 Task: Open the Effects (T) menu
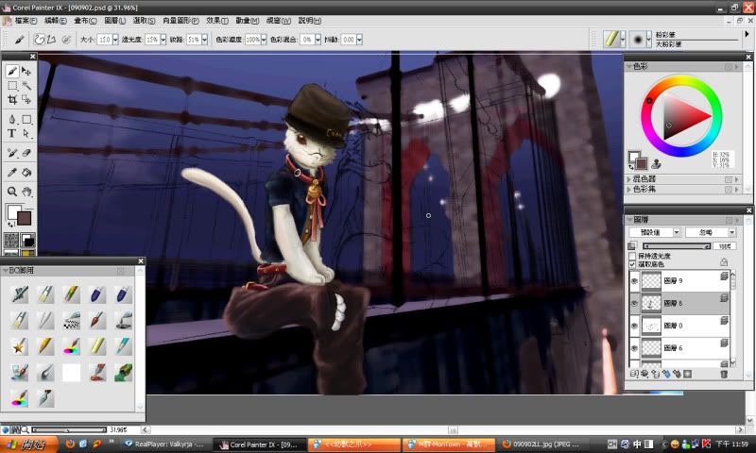[x=217, y=21]
